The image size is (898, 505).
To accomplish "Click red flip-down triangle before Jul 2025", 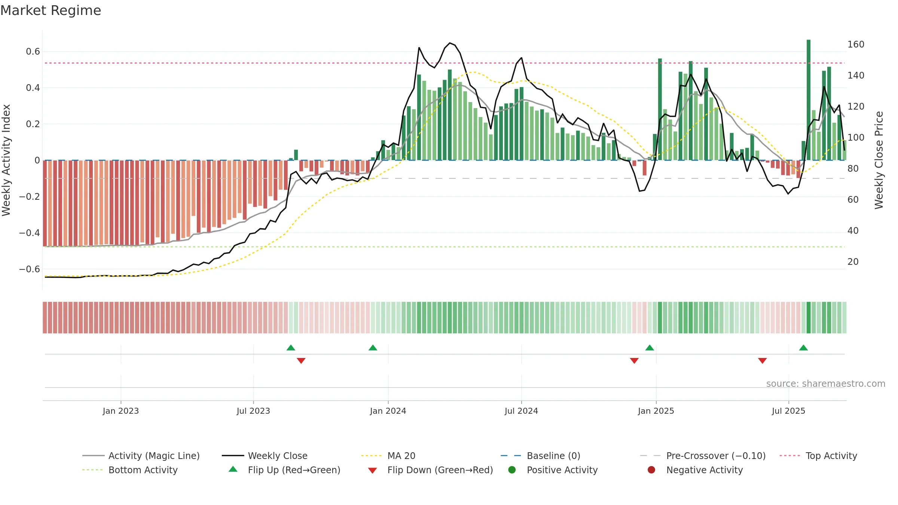I will click(763, 361).
